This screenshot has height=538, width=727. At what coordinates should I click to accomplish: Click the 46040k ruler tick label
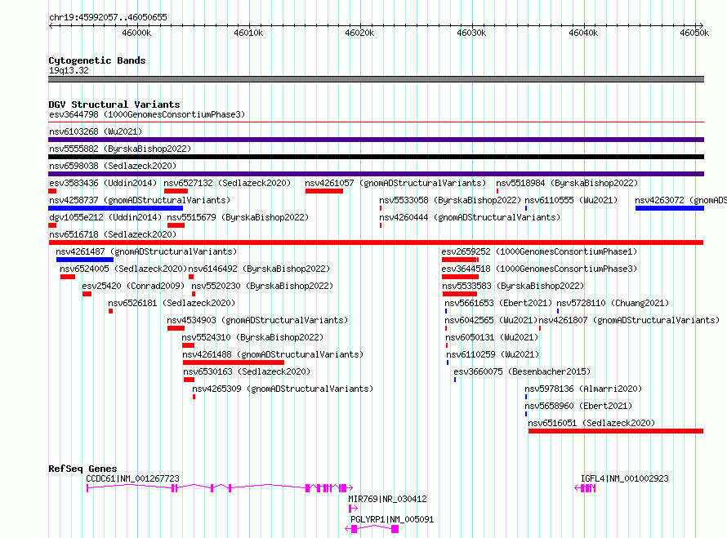point(583,33)
